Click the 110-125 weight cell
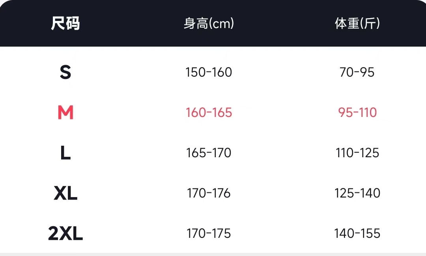426x256 pixels. [x=357, y=153]
